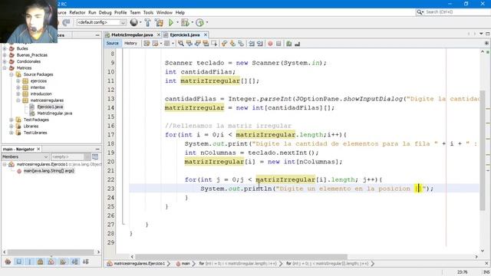
Task: Click the Comment icon in editor toolbar
Action: [288, 44]
